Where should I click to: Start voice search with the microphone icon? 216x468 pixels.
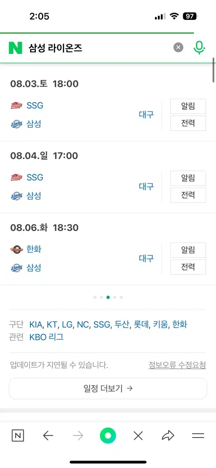pos(199,48)
